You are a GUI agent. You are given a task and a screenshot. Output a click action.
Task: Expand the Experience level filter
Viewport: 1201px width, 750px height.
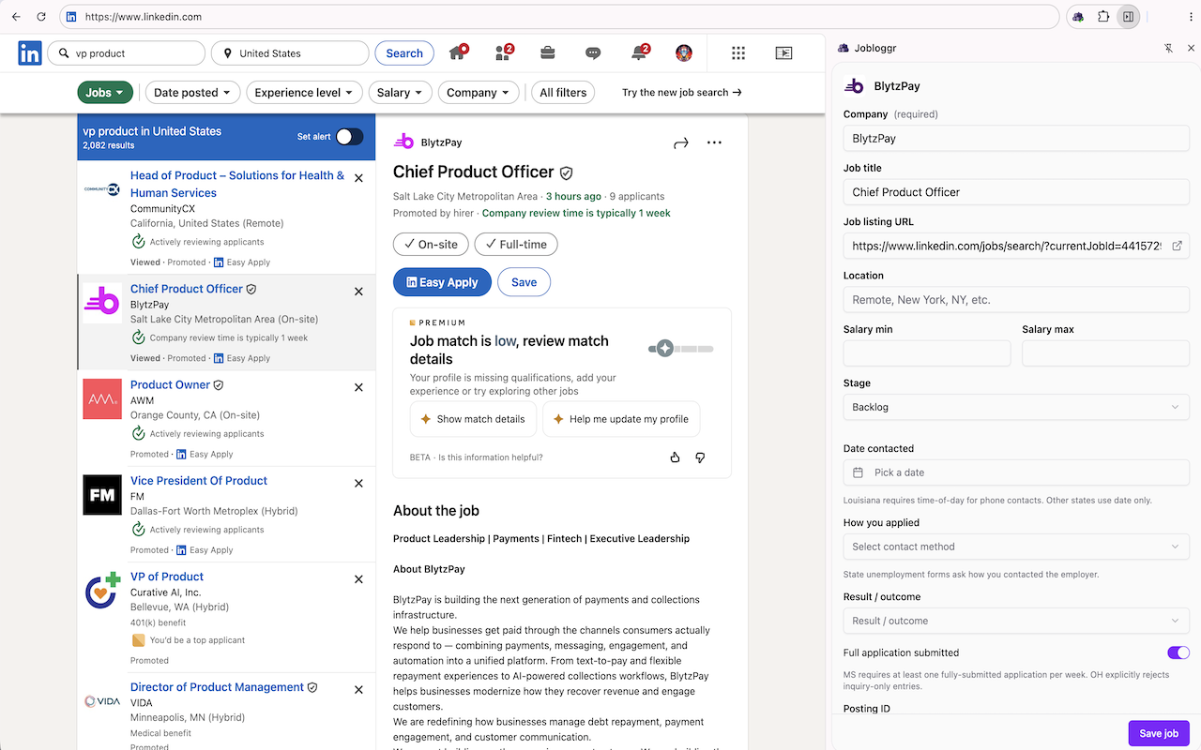point(304,92)
